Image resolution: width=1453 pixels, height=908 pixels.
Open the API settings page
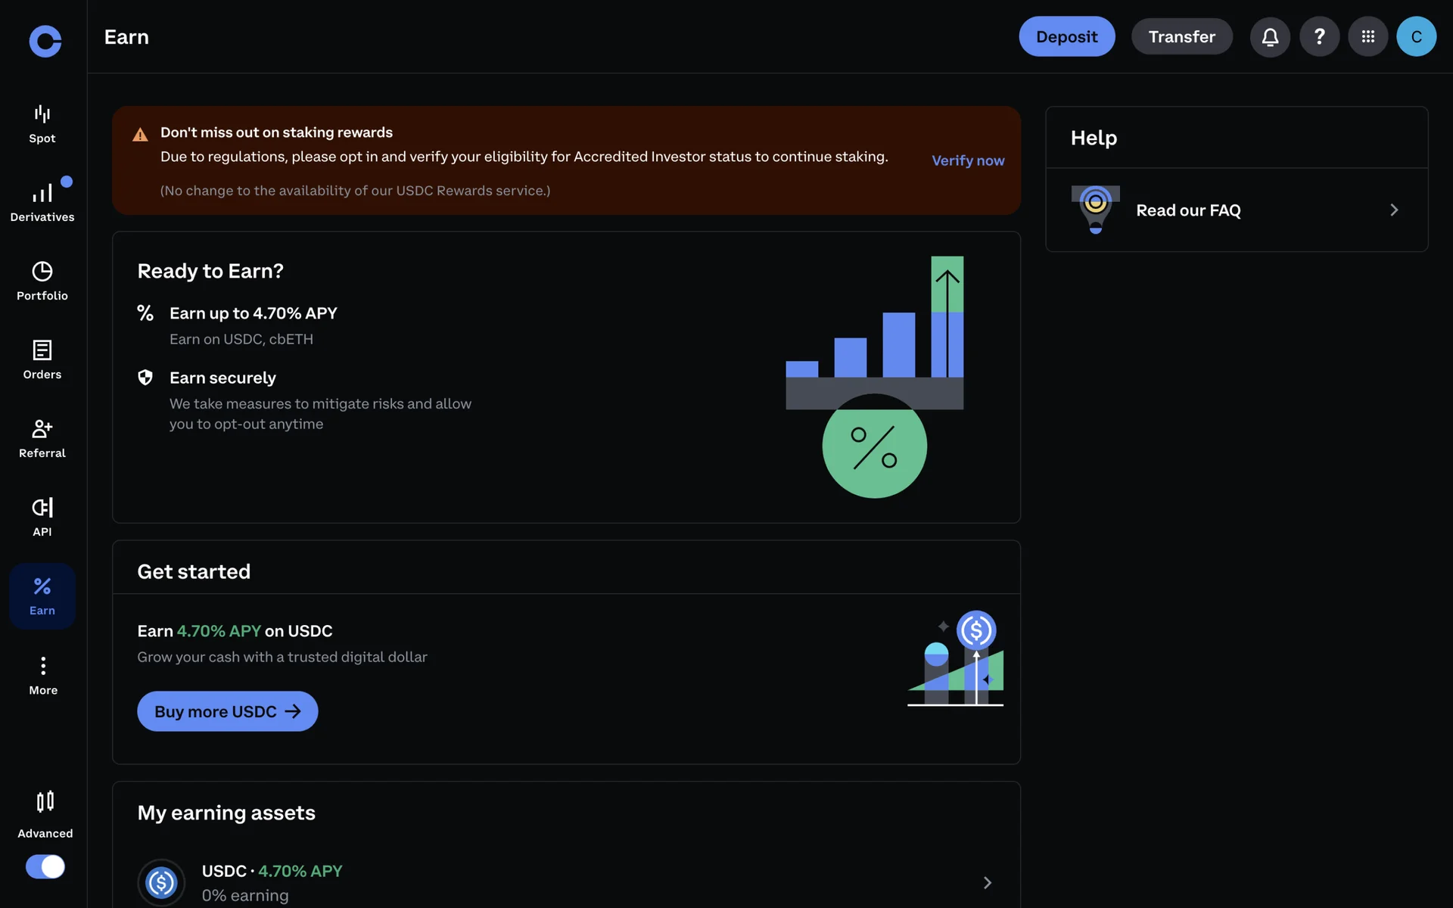click(x=42, y=517)
